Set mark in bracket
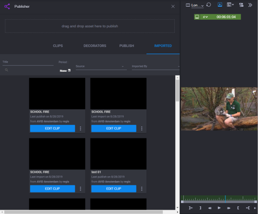Image resolution: width=258 pixels, height=214 pixels. pyautogui.click(x=238, y=208)
